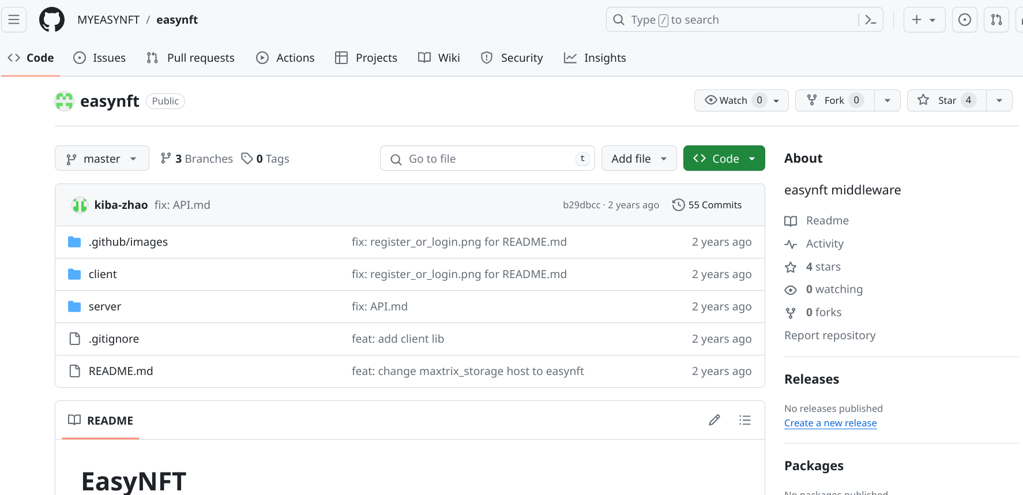
Task: Star the easynft repository
Action: [946, 100]
